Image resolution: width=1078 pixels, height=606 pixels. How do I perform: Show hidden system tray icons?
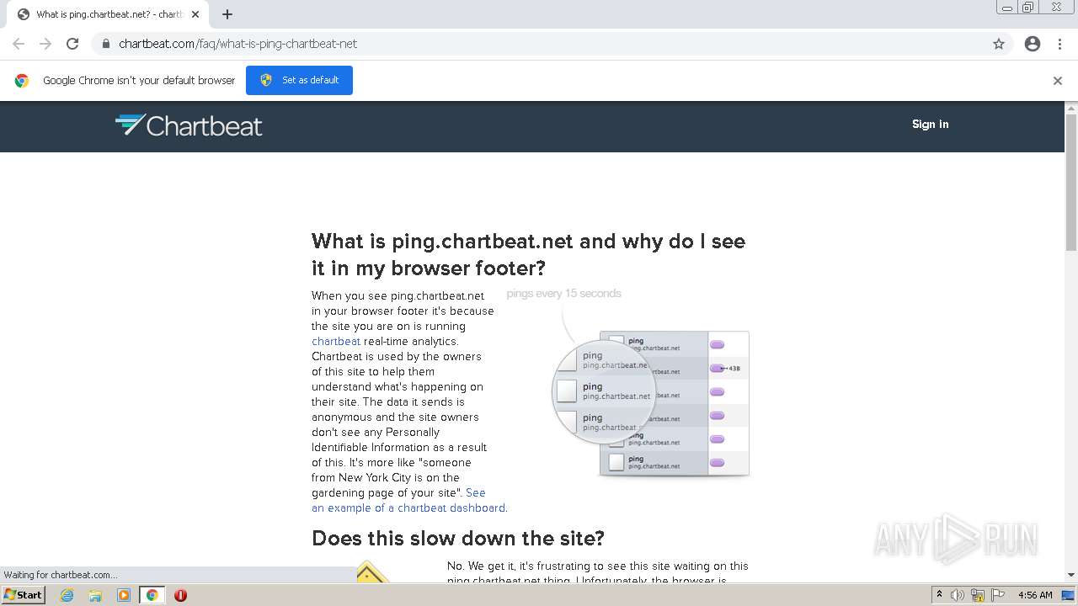tap(939, 595)
